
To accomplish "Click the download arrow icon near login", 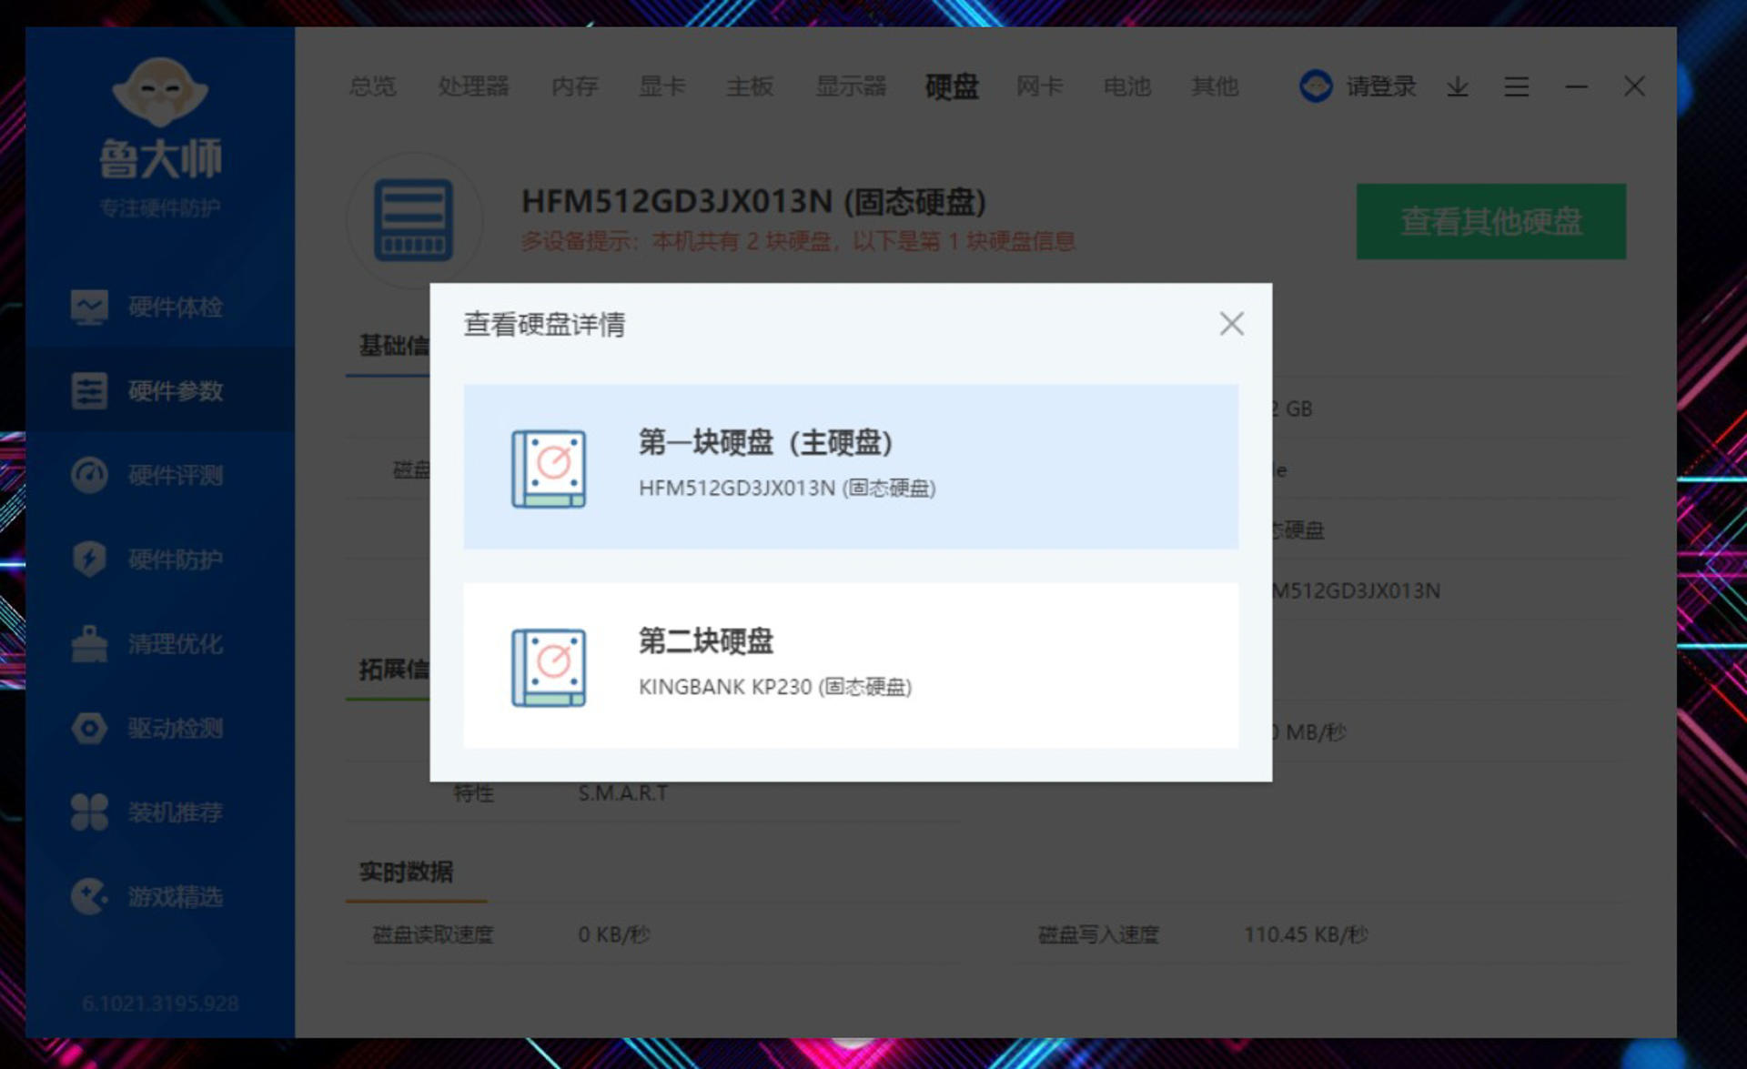I will (1458, 86).
